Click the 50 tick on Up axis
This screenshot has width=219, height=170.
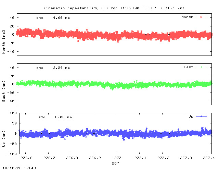[14, 123]
